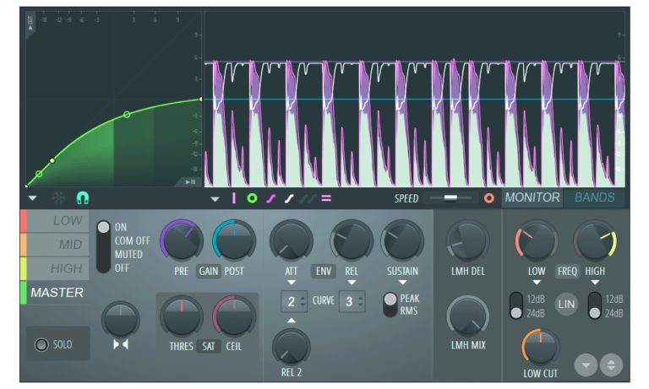Click the SPEED slider
Image resolution: width=649 pixels, height=389 pixels.
(x=450, y=198)
